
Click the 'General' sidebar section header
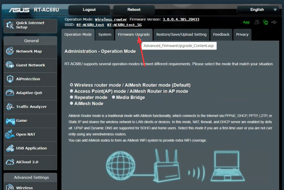(x=31, y=41)
